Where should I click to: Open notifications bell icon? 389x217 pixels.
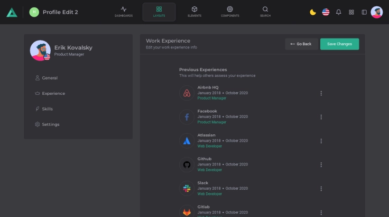tap(339, 12)
